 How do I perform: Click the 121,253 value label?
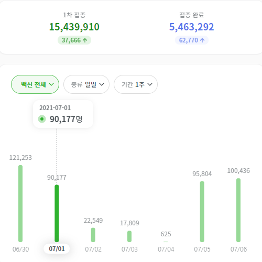point(20,158)
